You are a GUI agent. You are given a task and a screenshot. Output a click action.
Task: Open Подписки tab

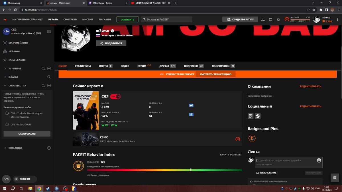tap(194, 66)
